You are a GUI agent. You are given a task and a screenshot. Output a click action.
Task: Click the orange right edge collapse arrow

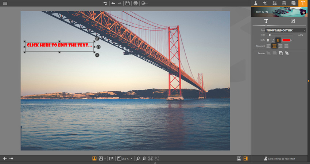309,81
